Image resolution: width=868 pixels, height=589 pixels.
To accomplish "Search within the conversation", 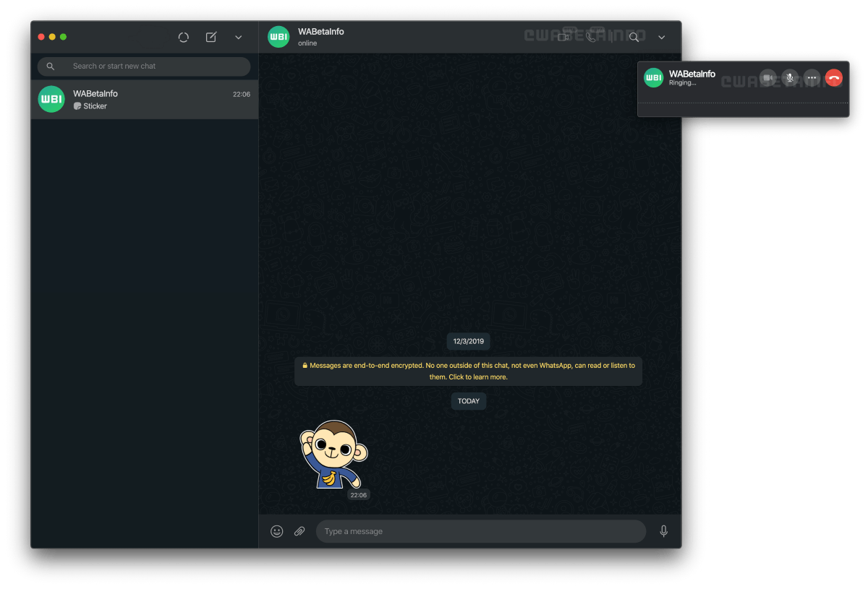I will click(634, 38).
